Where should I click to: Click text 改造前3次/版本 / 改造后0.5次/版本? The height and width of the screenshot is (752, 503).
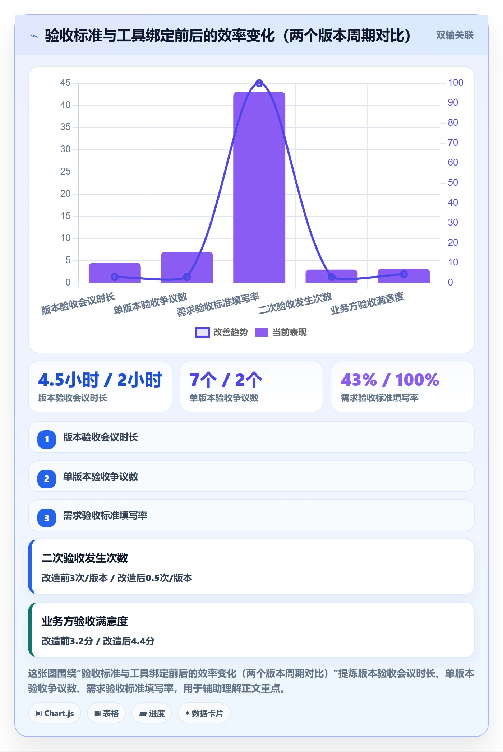click(x=117, y=578)
